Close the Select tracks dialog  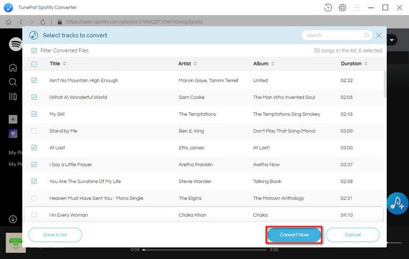click(x=379, y=35)
